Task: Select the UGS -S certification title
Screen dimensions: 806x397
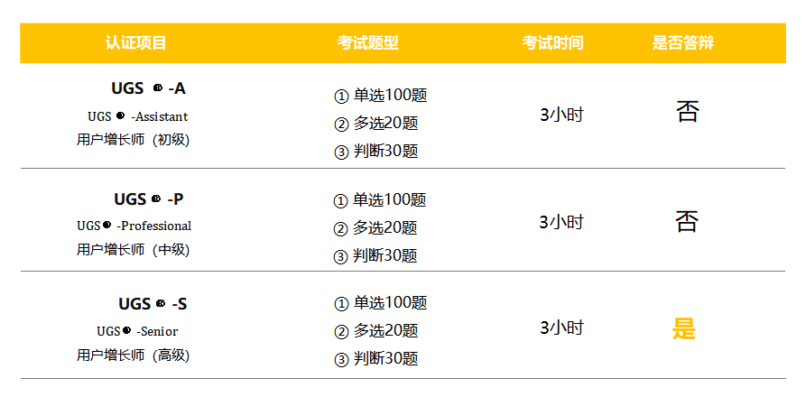Action: [x=153, y=304]
